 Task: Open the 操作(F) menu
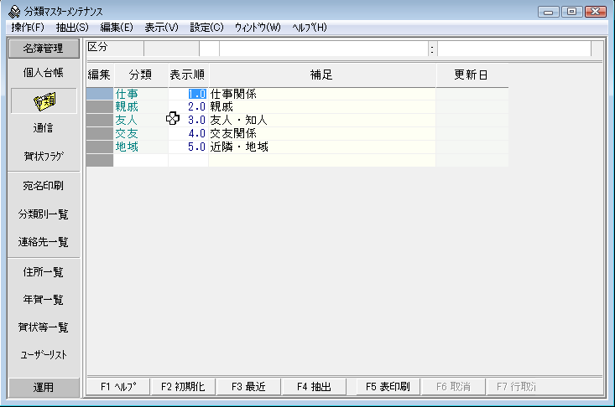click(x=28, y=28)
